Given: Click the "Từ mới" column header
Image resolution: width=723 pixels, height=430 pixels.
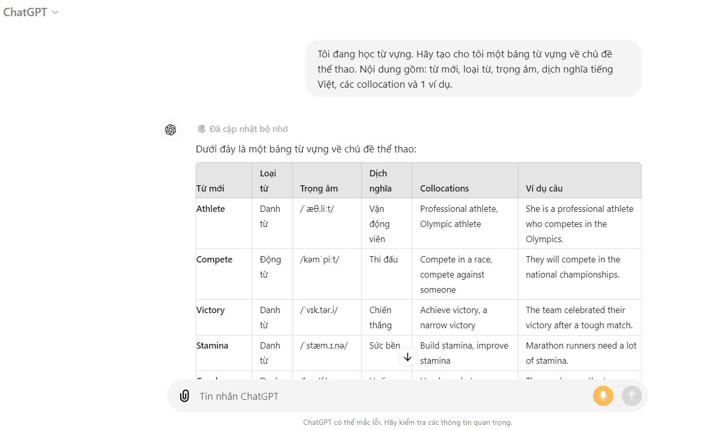Looking at the screenshot, I should pos(210,188).
